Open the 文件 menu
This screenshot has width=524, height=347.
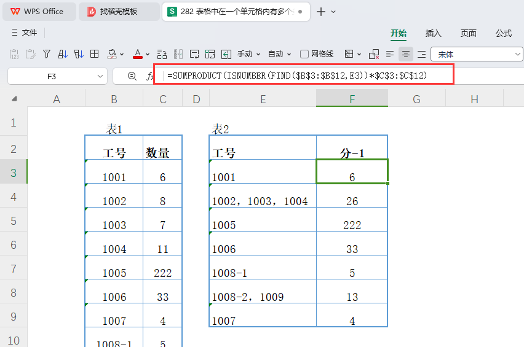pyautogui.click(x=25, y=33)
